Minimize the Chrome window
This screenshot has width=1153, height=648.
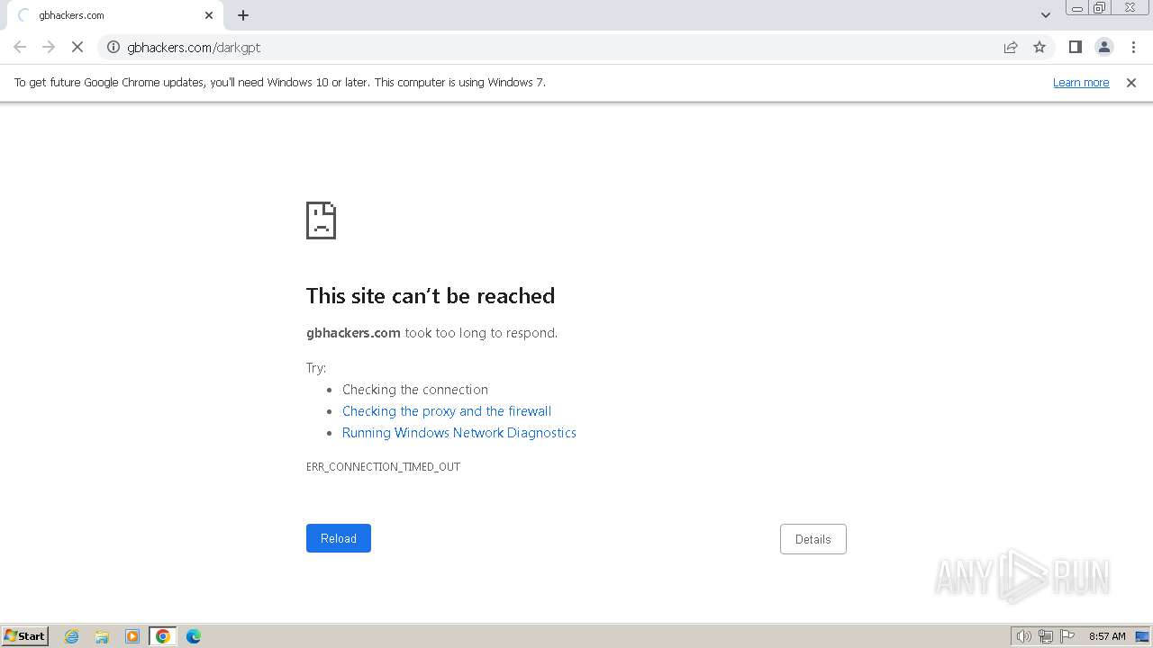click(1077, 8)
